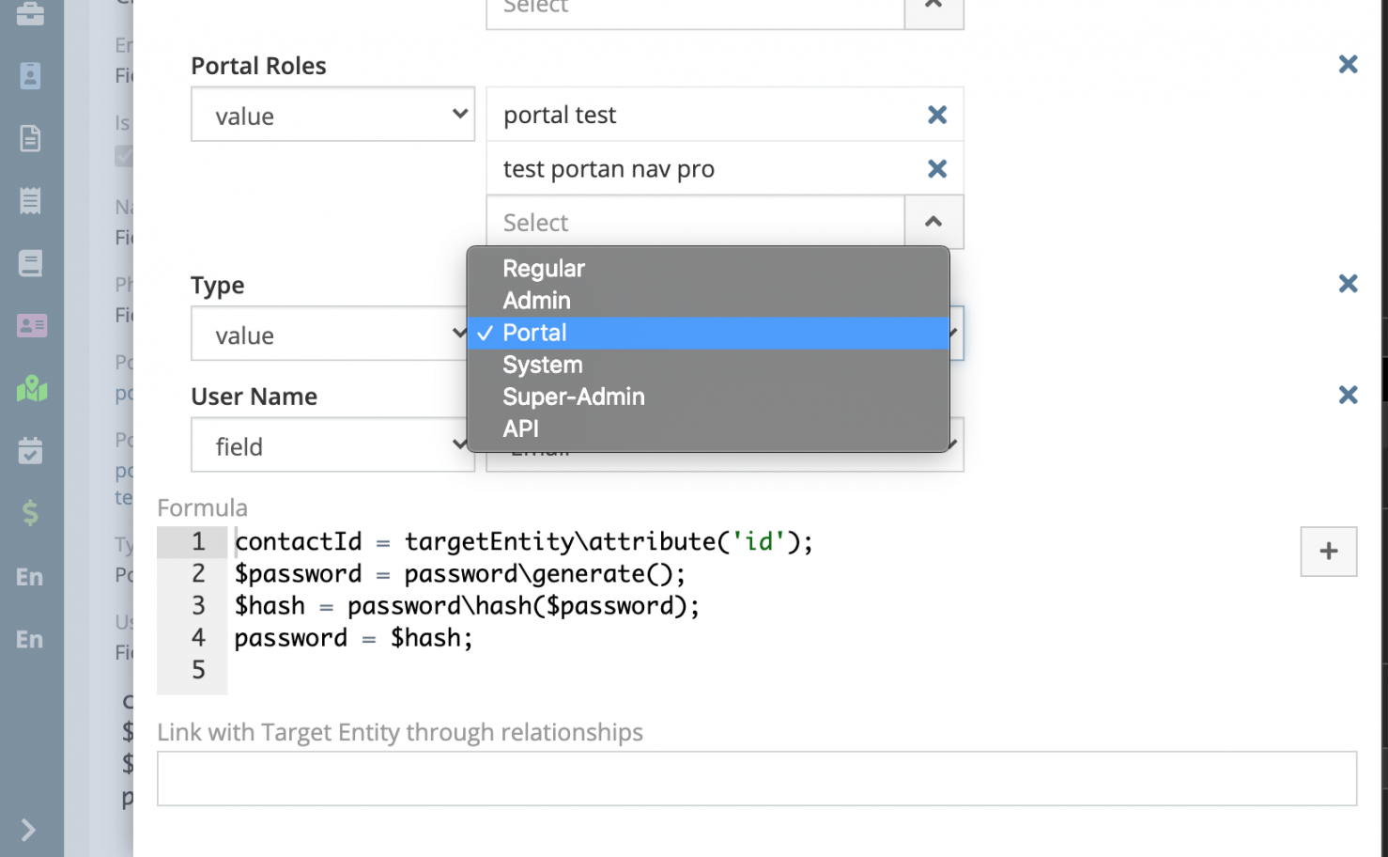Pick the API option in dropdown
The height and width of the screenshot is (857, 1388).
[520, 428]
